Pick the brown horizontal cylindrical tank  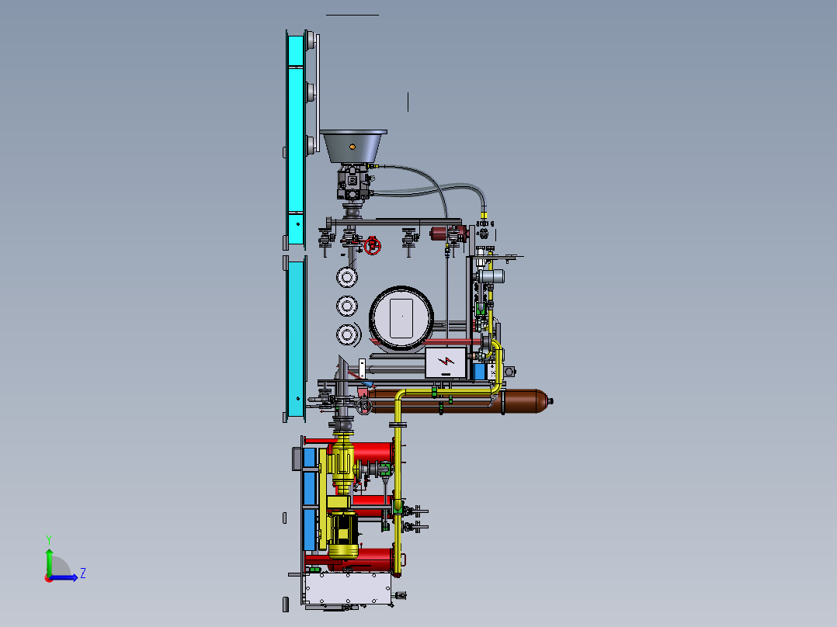click(x=459, y=400)
